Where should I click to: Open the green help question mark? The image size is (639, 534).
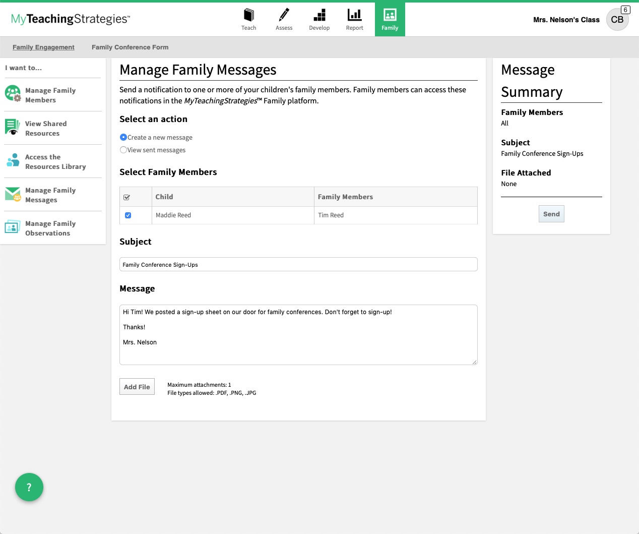click(x=29, y=487)
